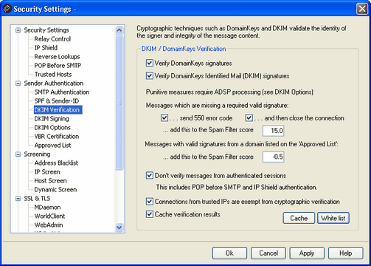Click the -0.5 Spam Filter score field
This screenshot has width=371, height=266.
(x=274, y=157)
